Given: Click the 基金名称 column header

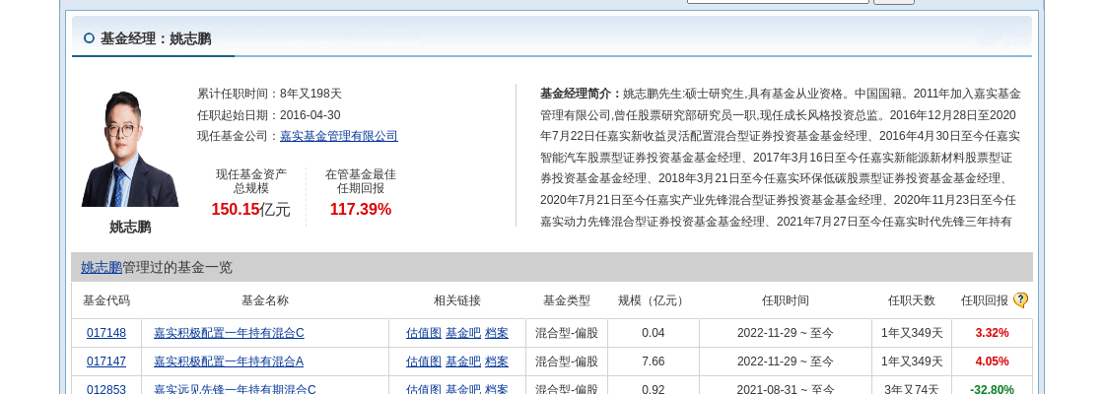Looking at the screenshot, I should [x=265, y=300].
